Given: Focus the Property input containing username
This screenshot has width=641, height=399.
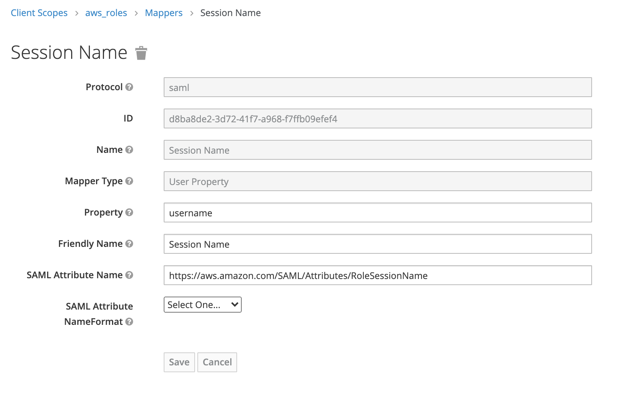Looking at the screenshot, I should pos(378,212).
